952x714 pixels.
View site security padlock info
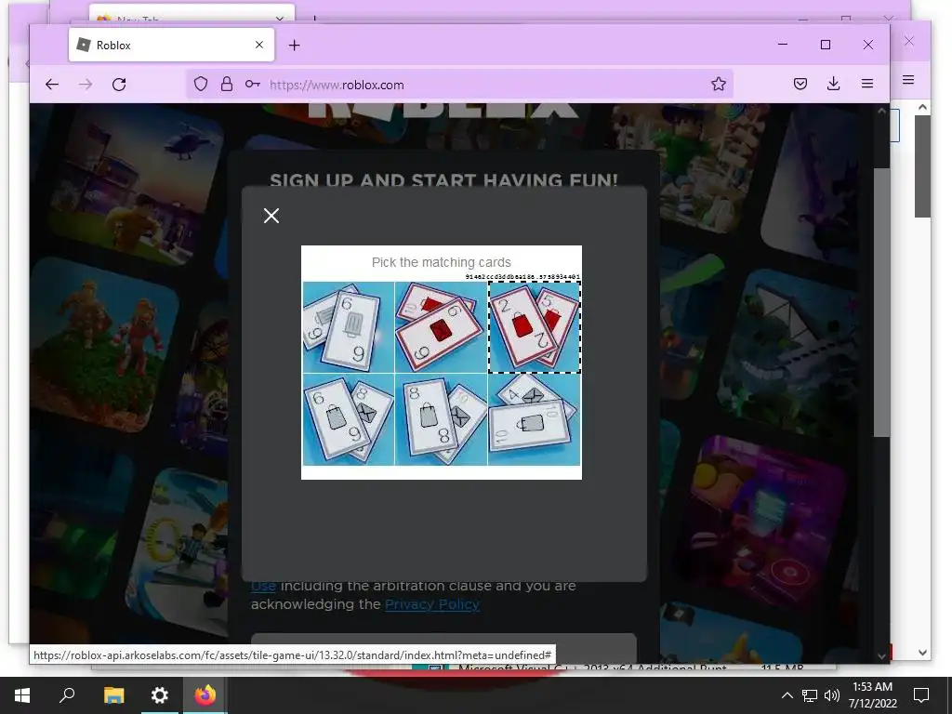click(x=227, y=84)
